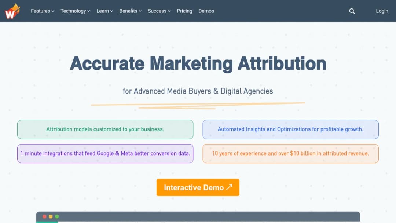Click the green dot in mock browser window
This screenshot has width=396, height=223.
[x=57, y=216]
